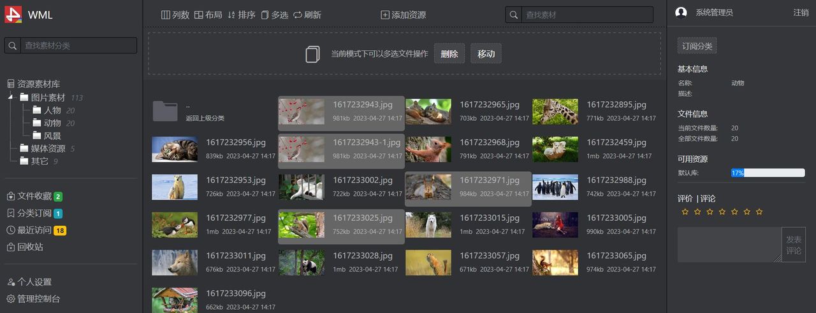This screenshot has width=816, height=313.
Task: Deselect the file 1617233025.jpg
Action: pos(341,226)
